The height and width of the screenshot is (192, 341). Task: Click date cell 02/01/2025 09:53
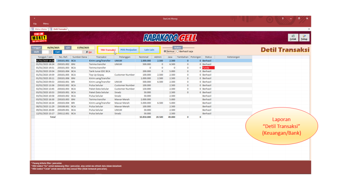click(45, 82)
